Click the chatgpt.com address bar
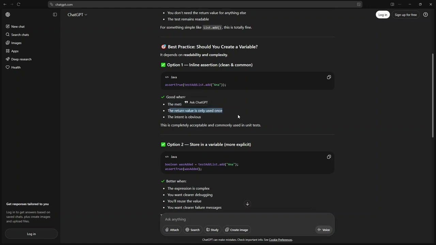Viewport: 436px width, 245px height. point(204,4)
